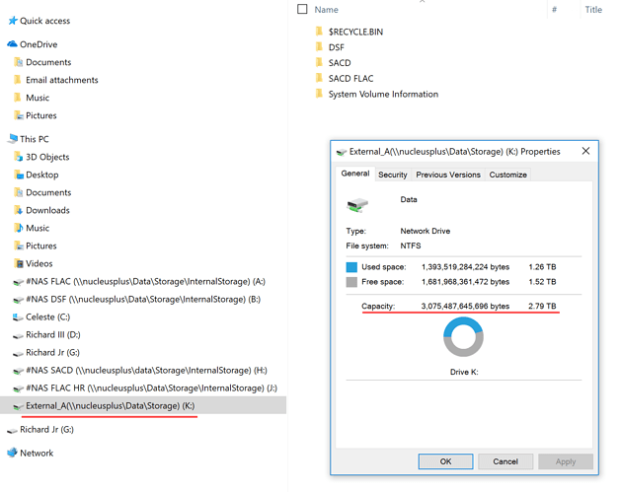
Task: Click the Quick access star icon
Action: point(13,21)
